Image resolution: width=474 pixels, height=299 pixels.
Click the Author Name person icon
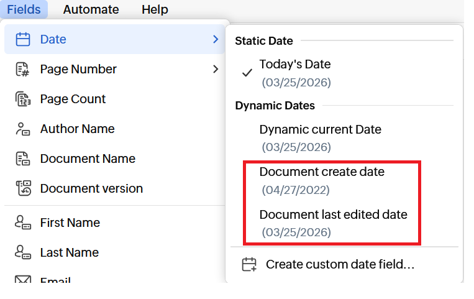pyautogui.click(x=23, y=129)
